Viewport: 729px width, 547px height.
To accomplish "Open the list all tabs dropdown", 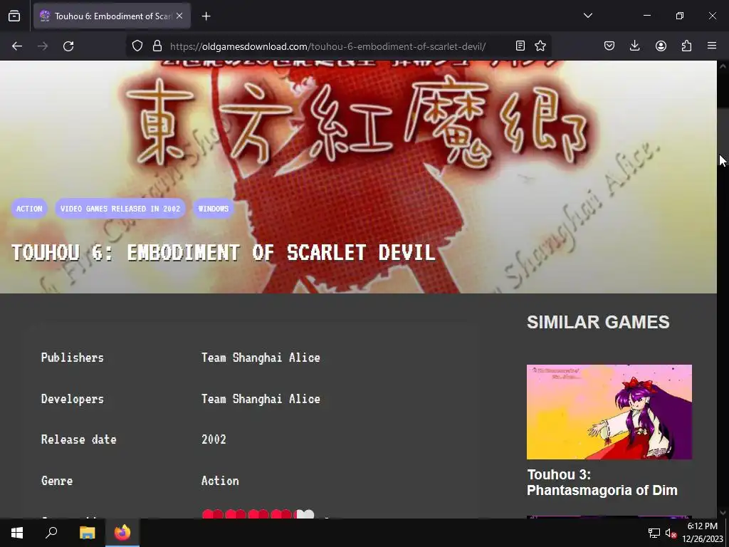I will (587, 16).
